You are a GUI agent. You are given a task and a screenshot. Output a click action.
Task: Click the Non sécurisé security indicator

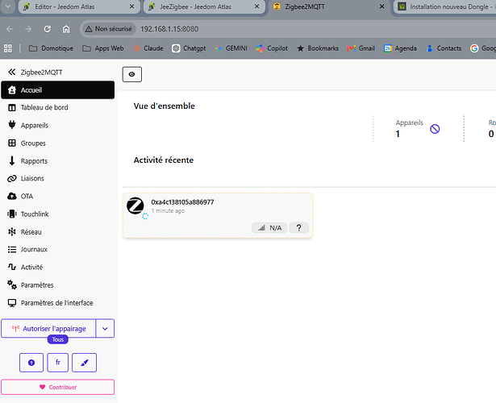[x=109, y=29]
